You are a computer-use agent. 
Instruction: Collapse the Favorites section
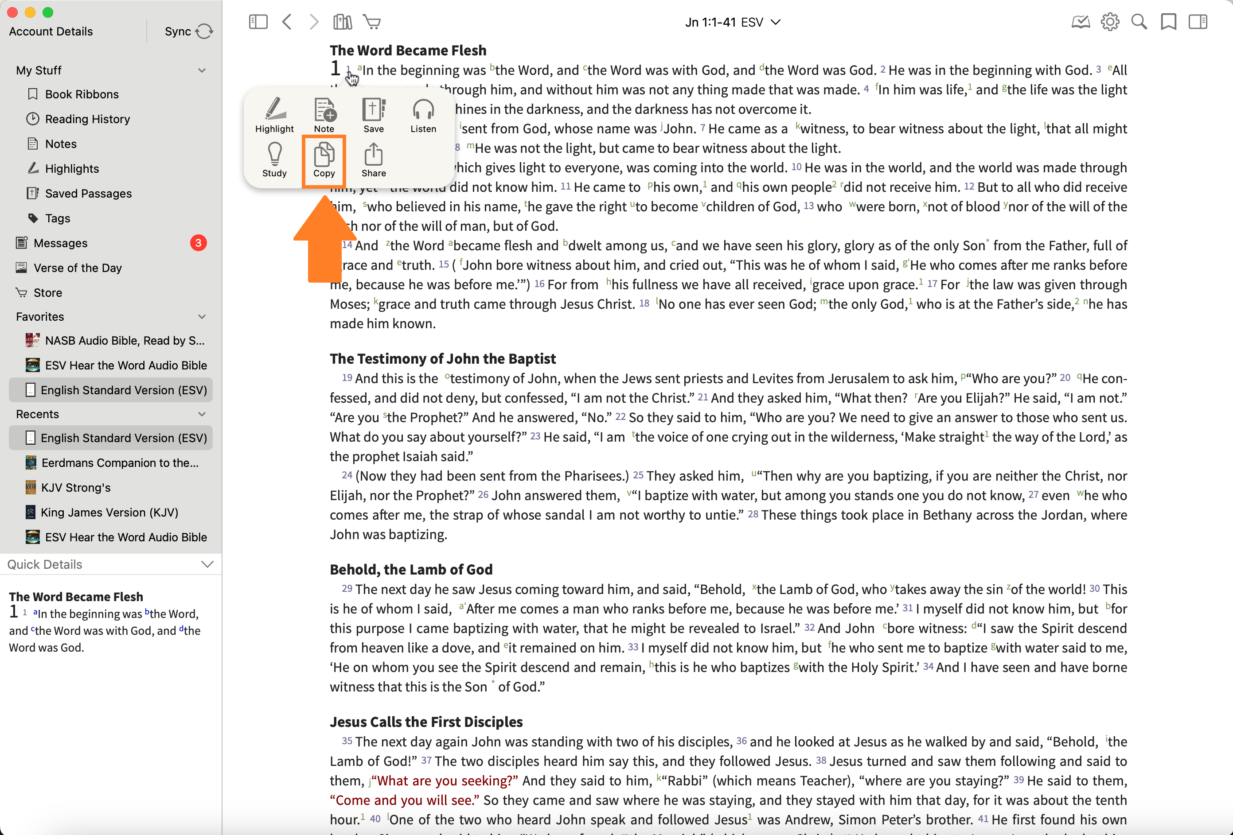click(202, 317)
